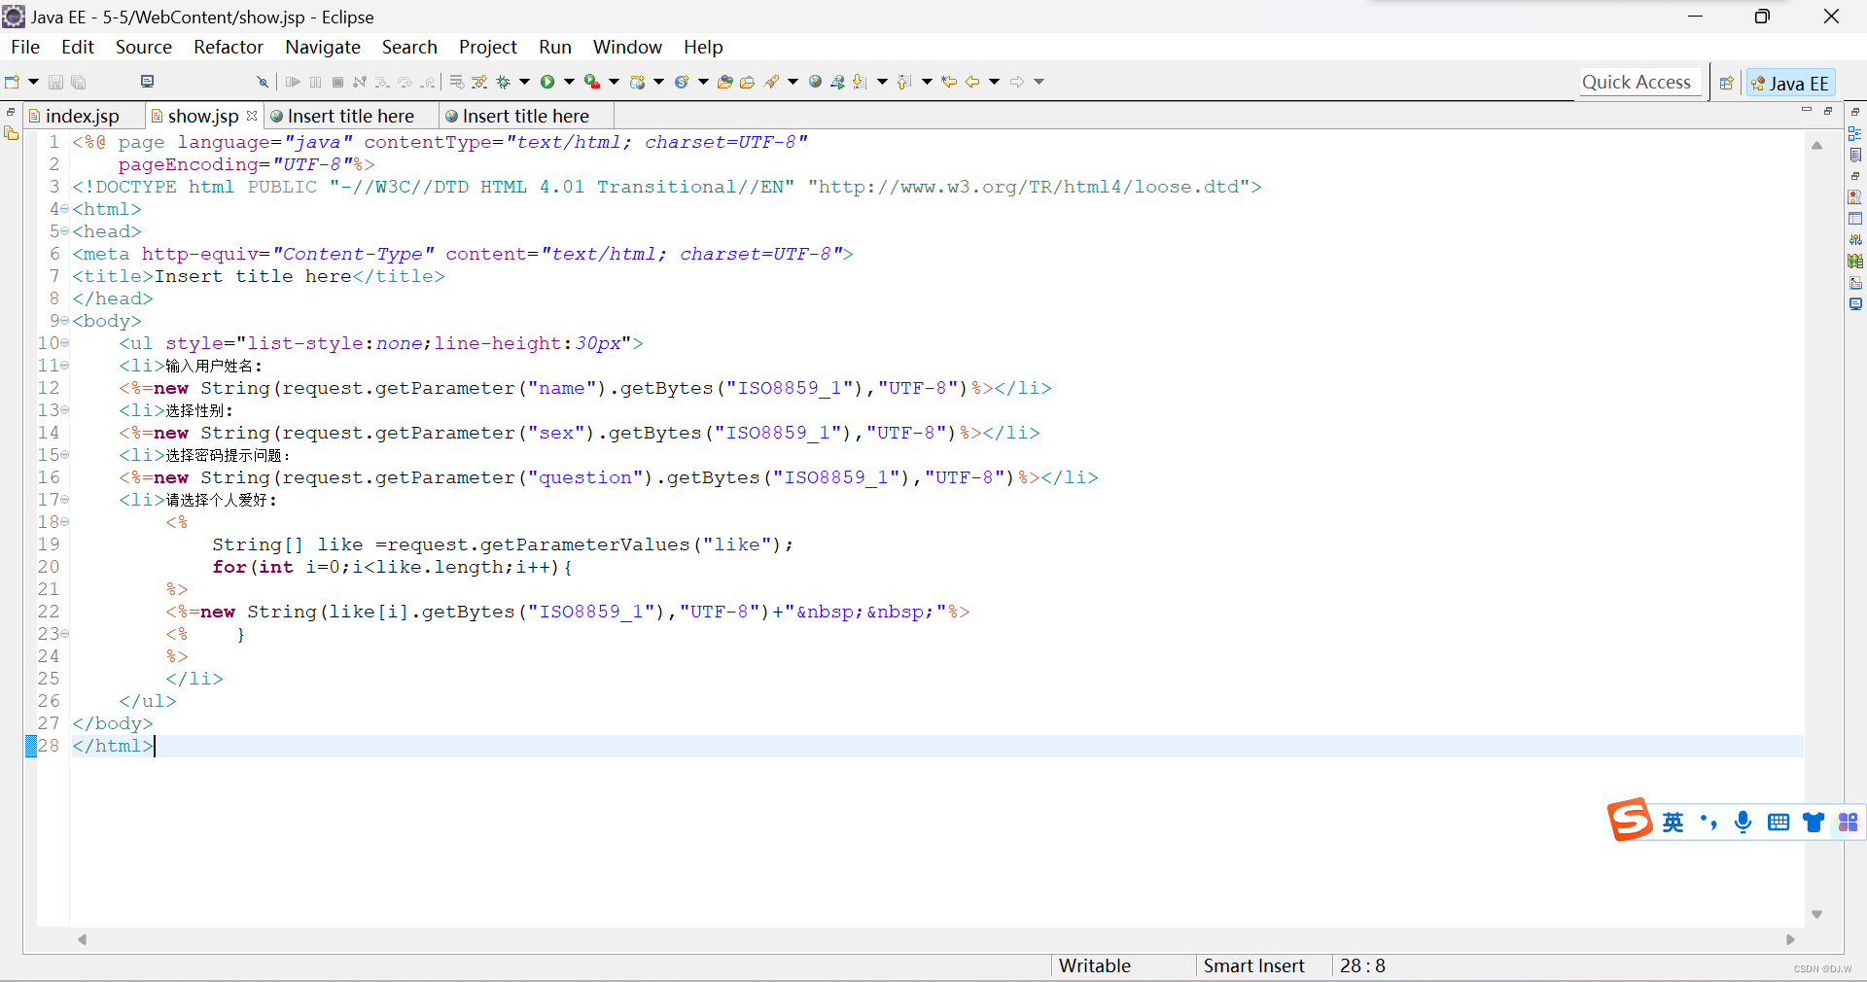Click the Sogou input method S logo
This screenshot has width=1867, height=982.
pyautogui.click(x=1630, y=820)
